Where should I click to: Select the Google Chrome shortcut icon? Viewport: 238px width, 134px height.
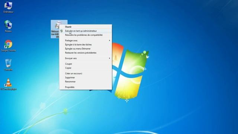click(8, 45)
